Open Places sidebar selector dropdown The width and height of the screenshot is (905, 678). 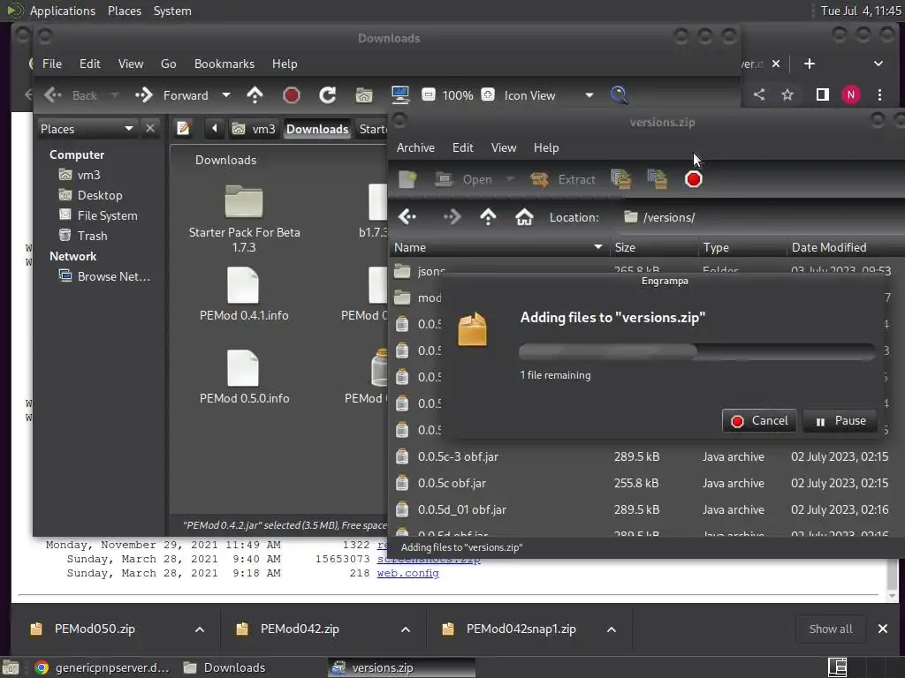click(87, 129)
